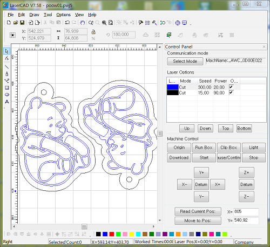Select the Line drawing tool

pyautogui.click(x=6, y=66)
